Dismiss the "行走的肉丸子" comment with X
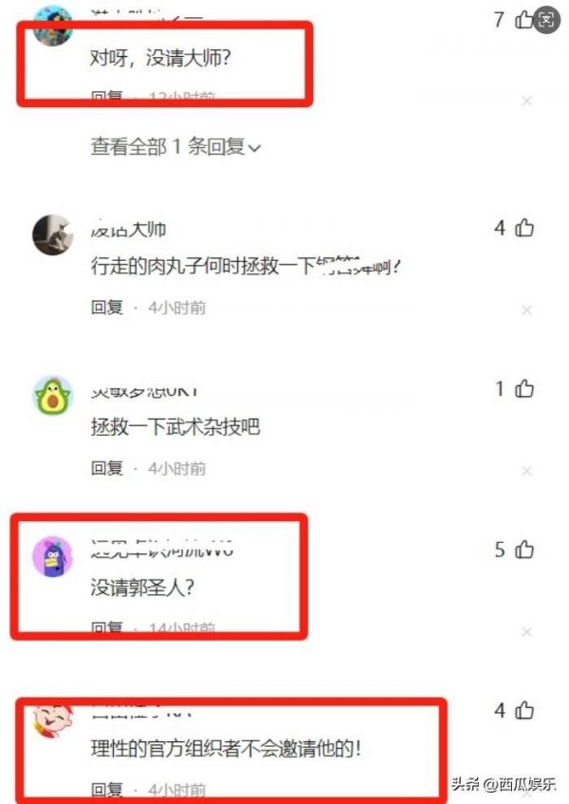The width and height of the screenshot is (569, 804). tap(526, 309)
